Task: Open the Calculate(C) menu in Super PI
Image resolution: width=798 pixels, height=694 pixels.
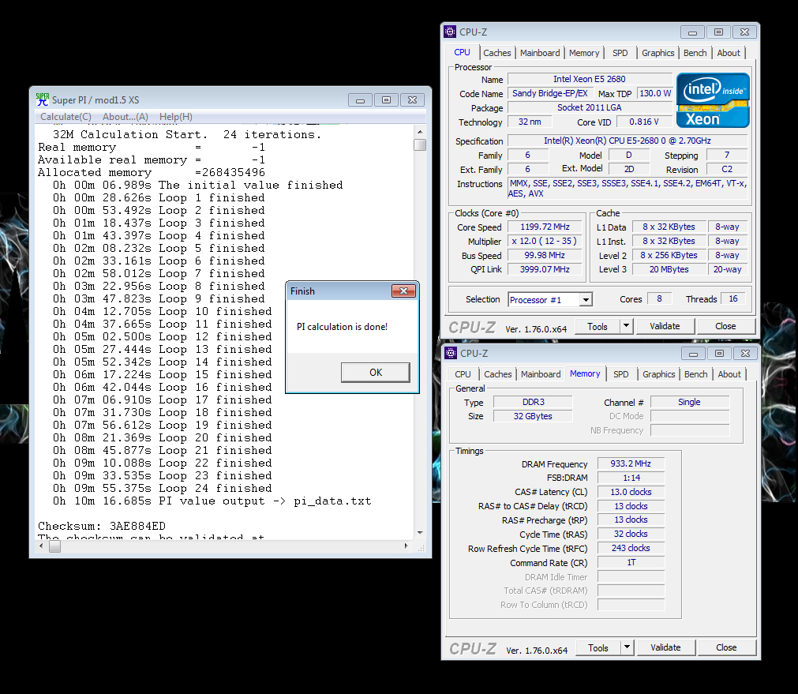Action: point(66,117)
